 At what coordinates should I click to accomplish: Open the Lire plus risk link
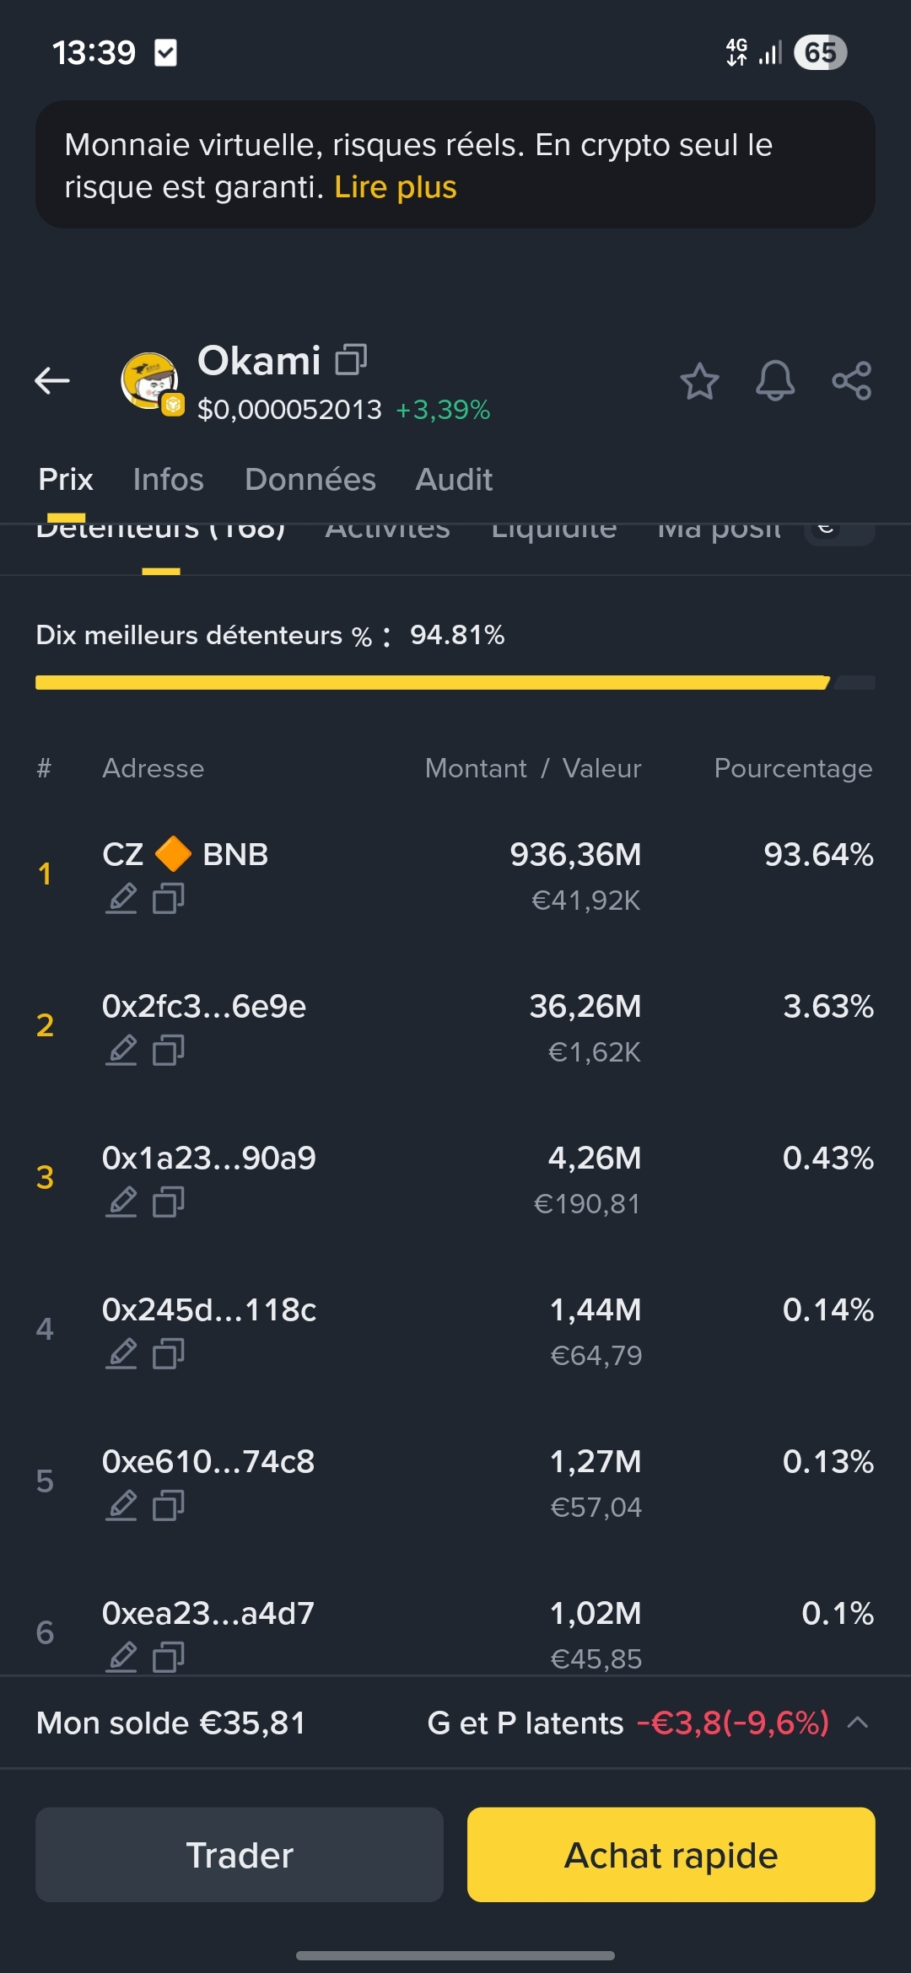point(395,187)
